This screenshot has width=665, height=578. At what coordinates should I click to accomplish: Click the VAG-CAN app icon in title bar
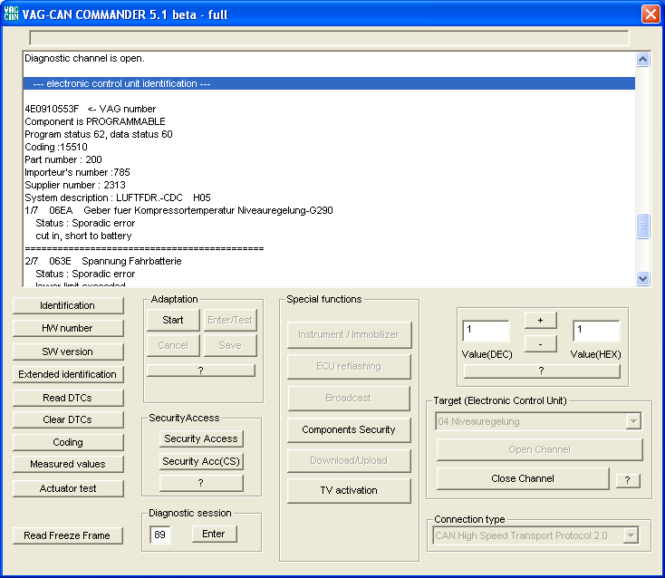pyautogui.click(x=11, y=14)
